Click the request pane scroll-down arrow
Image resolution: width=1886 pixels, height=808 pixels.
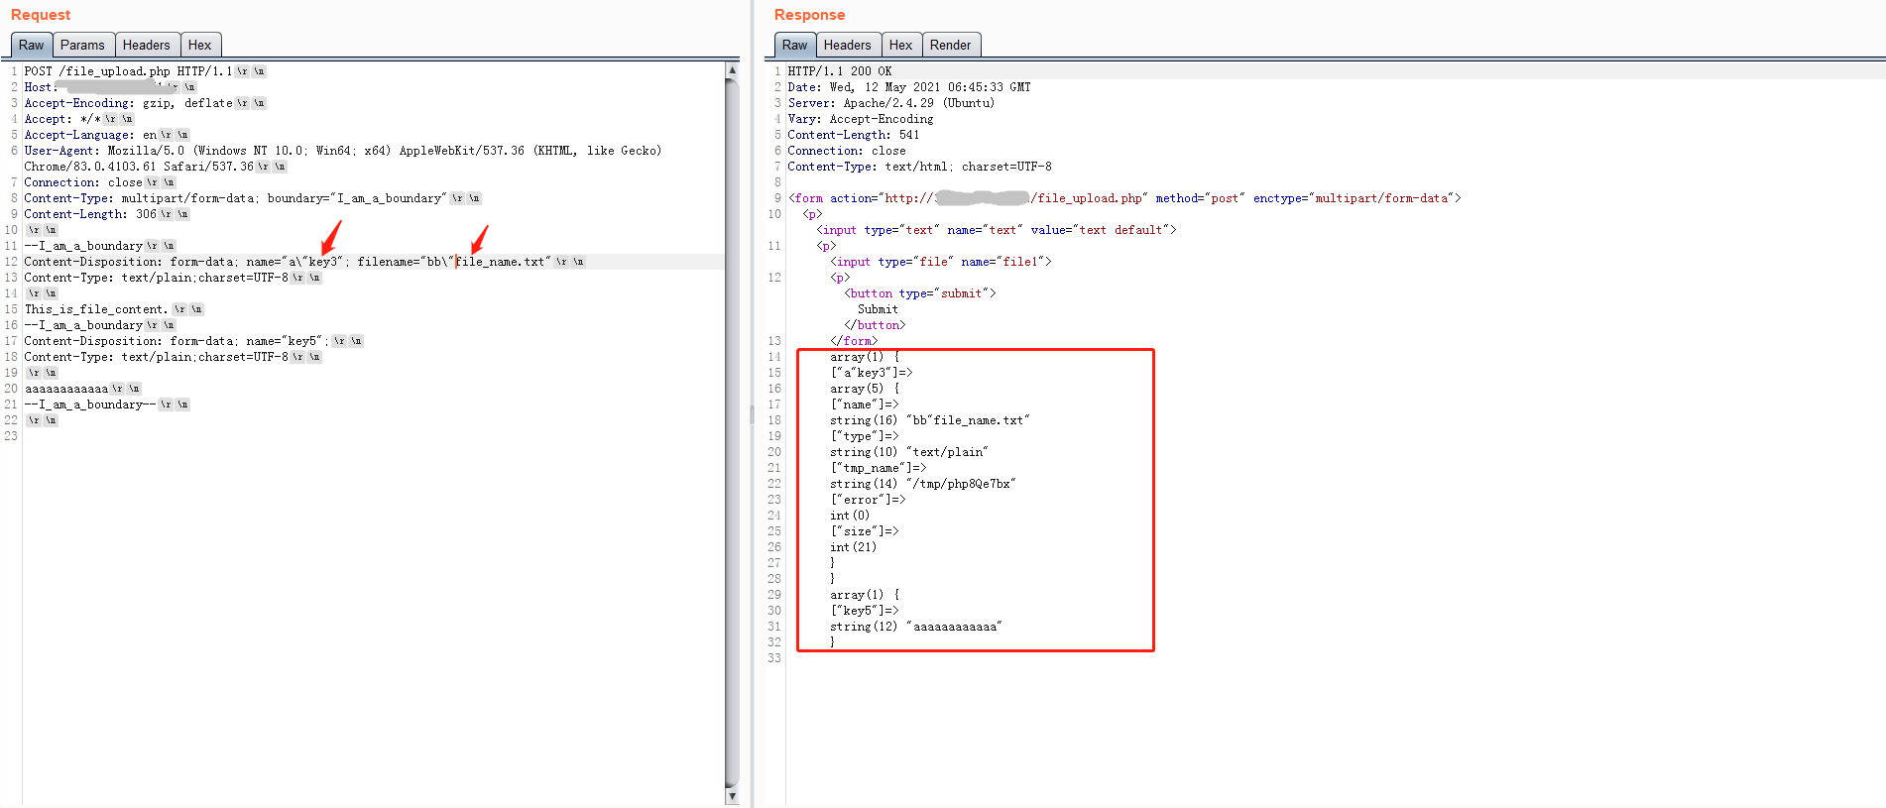click(732, 796)
